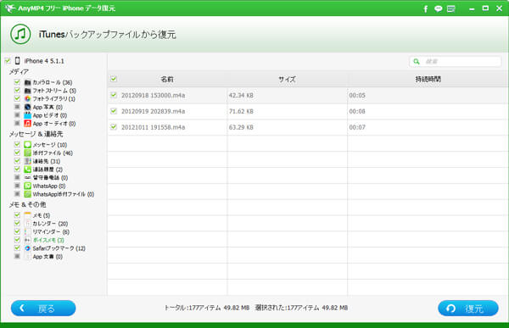Select カメラロール (36) in the sidebar
The height and width of the screenshot is (328, 509).
(x=53, y=82)
